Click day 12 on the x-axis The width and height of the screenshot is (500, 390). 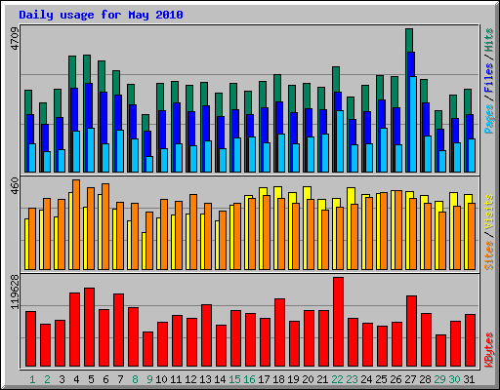190,379
